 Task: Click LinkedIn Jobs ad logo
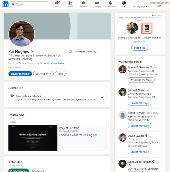[147, 29]
